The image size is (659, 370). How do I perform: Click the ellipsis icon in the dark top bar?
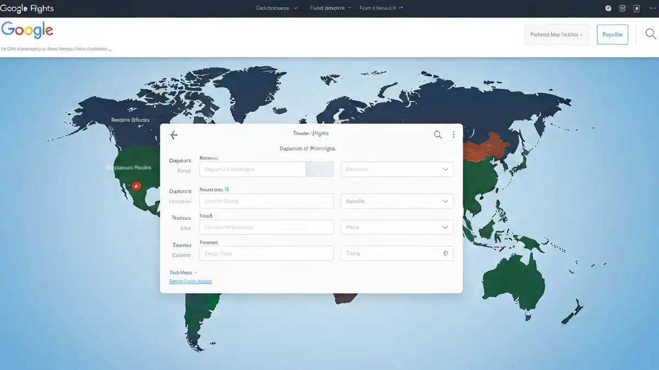pos(651,8)
